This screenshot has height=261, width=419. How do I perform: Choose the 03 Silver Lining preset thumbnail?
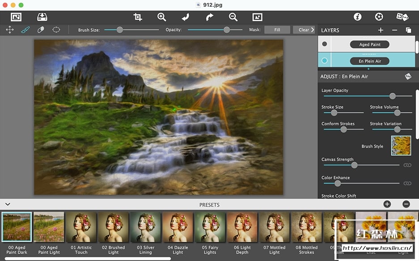(x=145, y=228)
